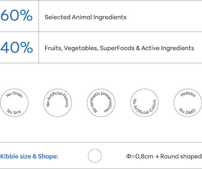Click Fruits, Vegetables, SuperFoods & Active Ingredients text

(119, 48)
